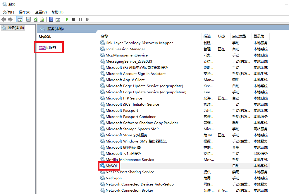Viewport: 289px width, 194px height.
Task: Click the Export List toolbar icon
Action: pyautogui.click(x=42, y=19)
